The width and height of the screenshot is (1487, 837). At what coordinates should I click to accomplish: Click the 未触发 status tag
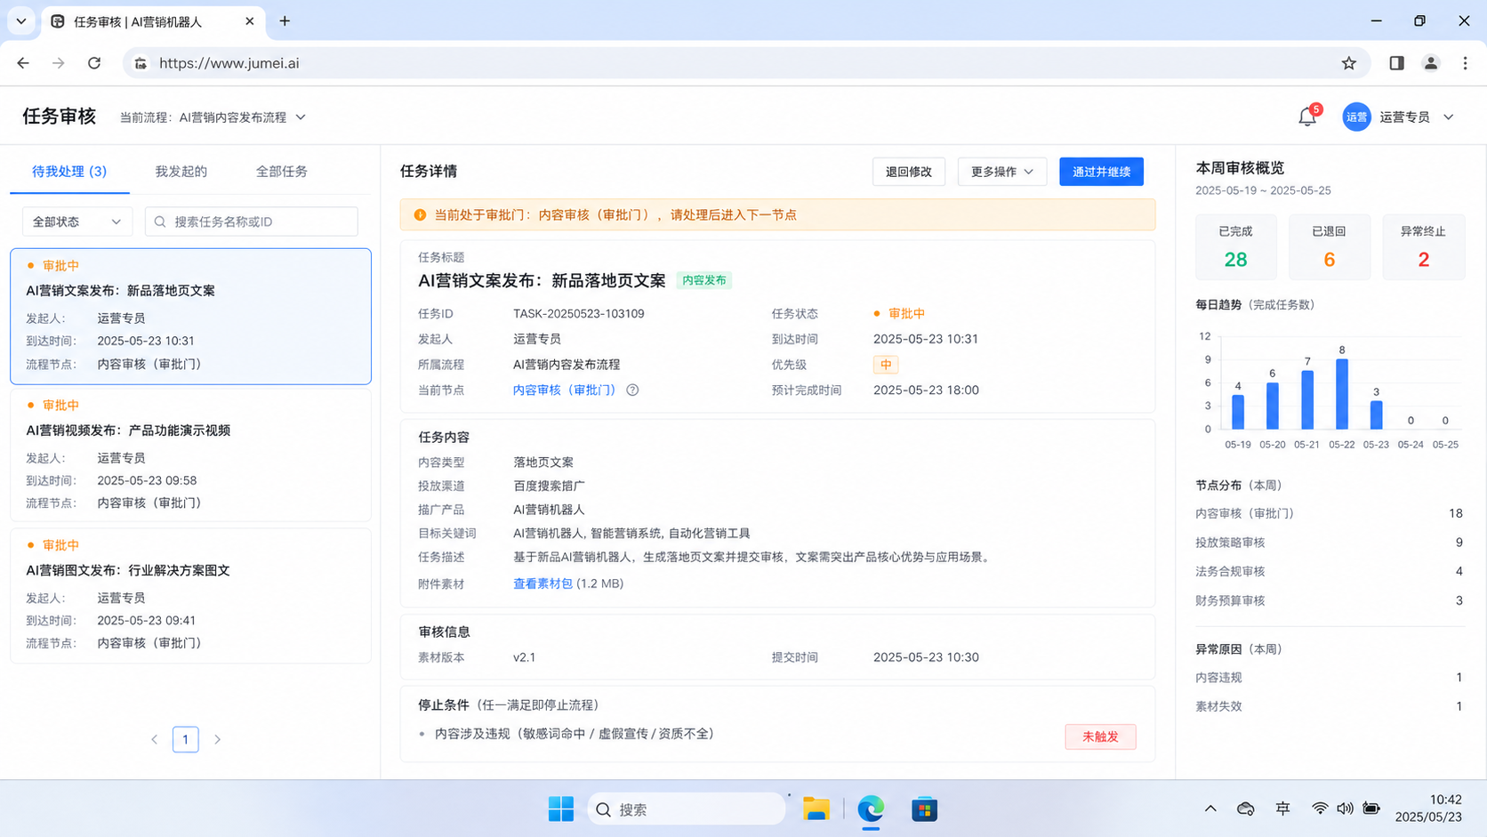pos(1100,736)
